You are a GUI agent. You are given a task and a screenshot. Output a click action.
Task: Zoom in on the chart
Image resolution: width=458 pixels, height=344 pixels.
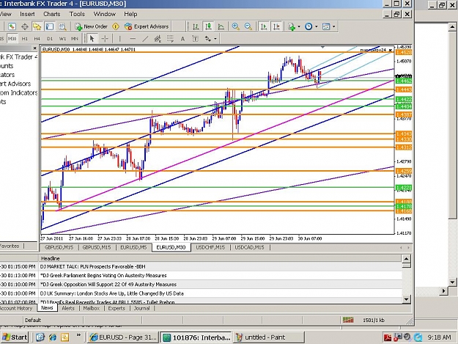235,26
